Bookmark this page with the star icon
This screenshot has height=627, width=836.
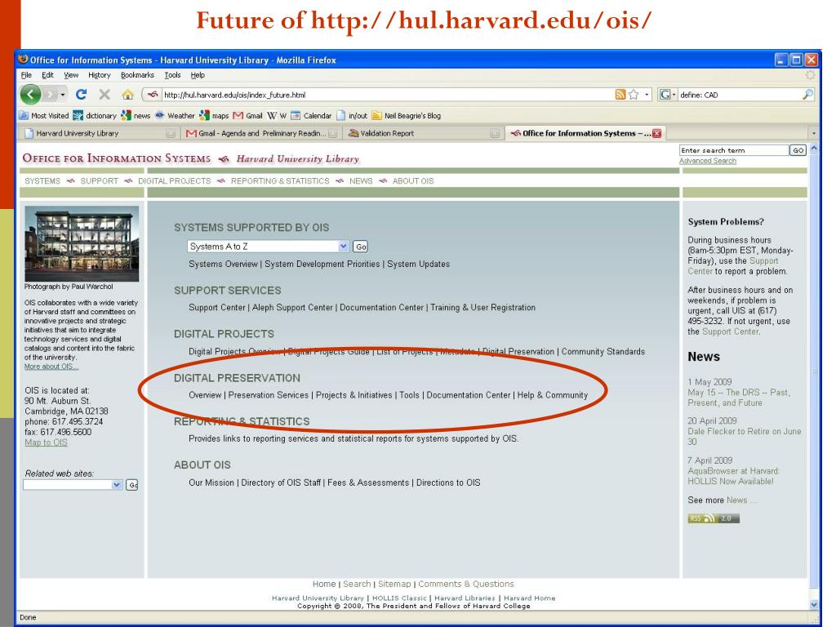(634, 95)
